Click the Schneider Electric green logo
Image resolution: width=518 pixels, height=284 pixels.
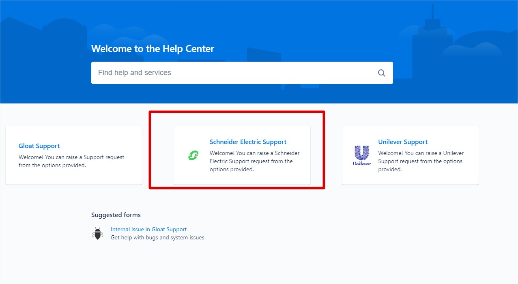coord(193,155)
